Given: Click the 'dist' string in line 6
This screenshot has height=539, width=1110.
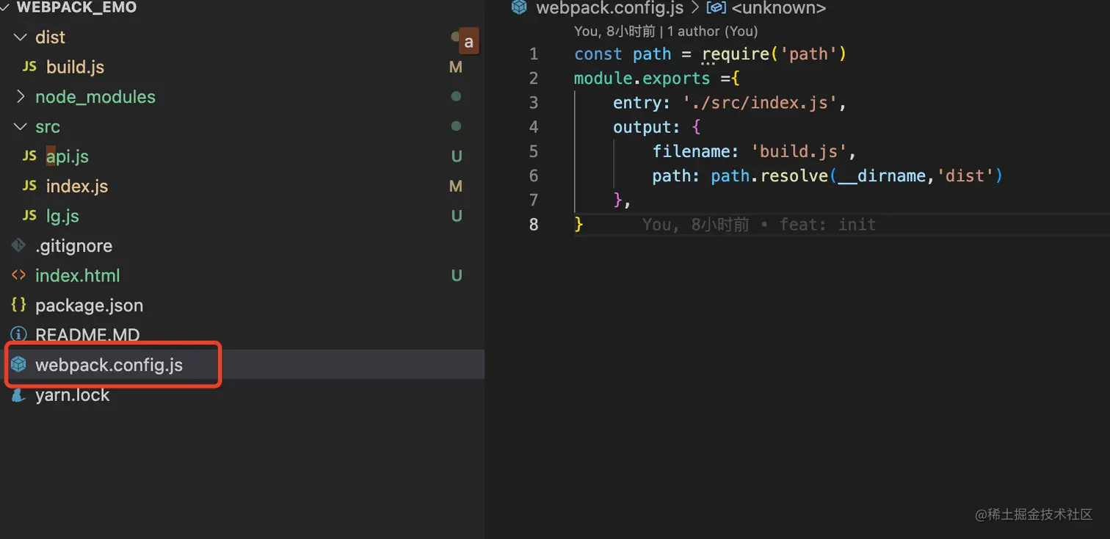Looking at the screenshot, I should coord(965,176).
